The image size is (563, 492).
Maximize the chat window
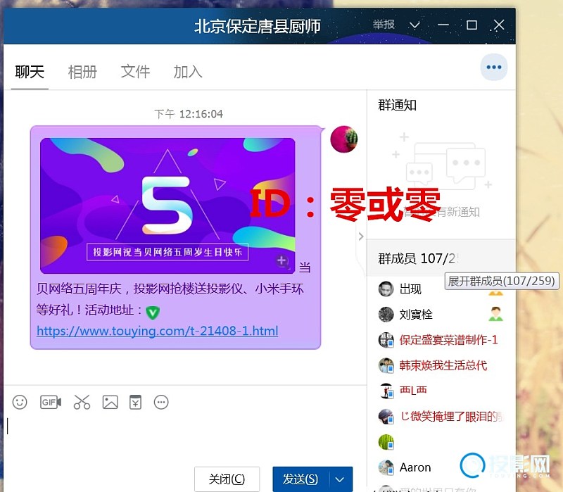[x=472, y=25]
